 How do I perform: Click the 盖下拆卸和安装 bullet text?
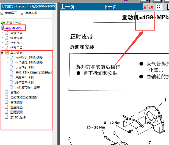pos(100,73)
